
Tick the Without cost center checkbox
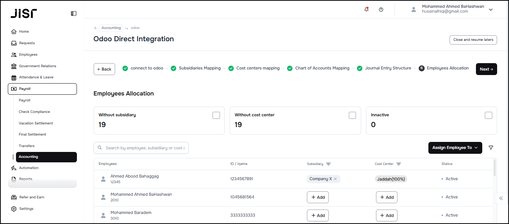point(352,115)
